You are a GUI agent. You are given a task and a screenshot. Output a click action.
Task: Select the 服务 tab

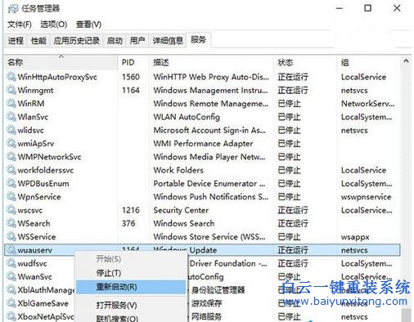tap(198, 40)
